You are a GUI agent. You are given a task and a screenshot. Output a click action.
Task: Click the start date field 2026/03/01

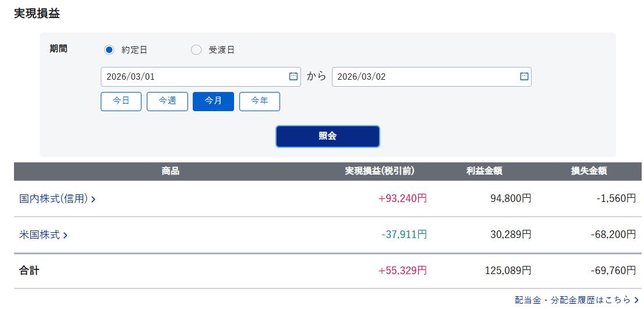[x=192, y=77]
